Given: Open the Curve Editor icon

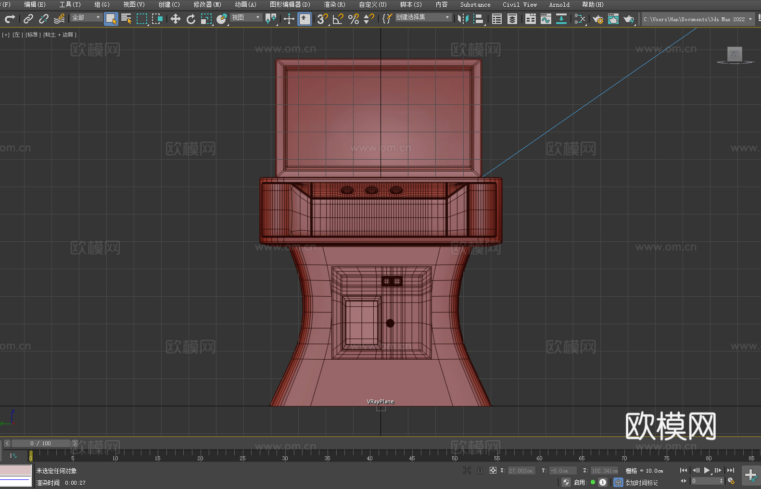Looking at the screenshot, I should point(545,19).
